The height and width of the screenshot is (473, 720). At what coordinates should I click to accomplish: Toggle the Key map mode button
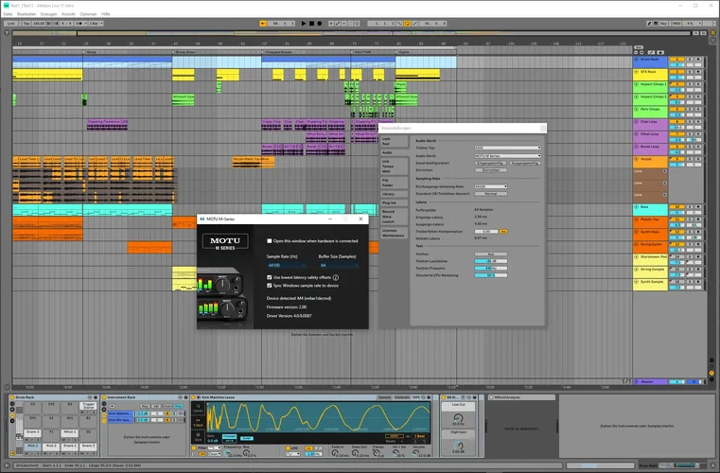coord(663,24)
